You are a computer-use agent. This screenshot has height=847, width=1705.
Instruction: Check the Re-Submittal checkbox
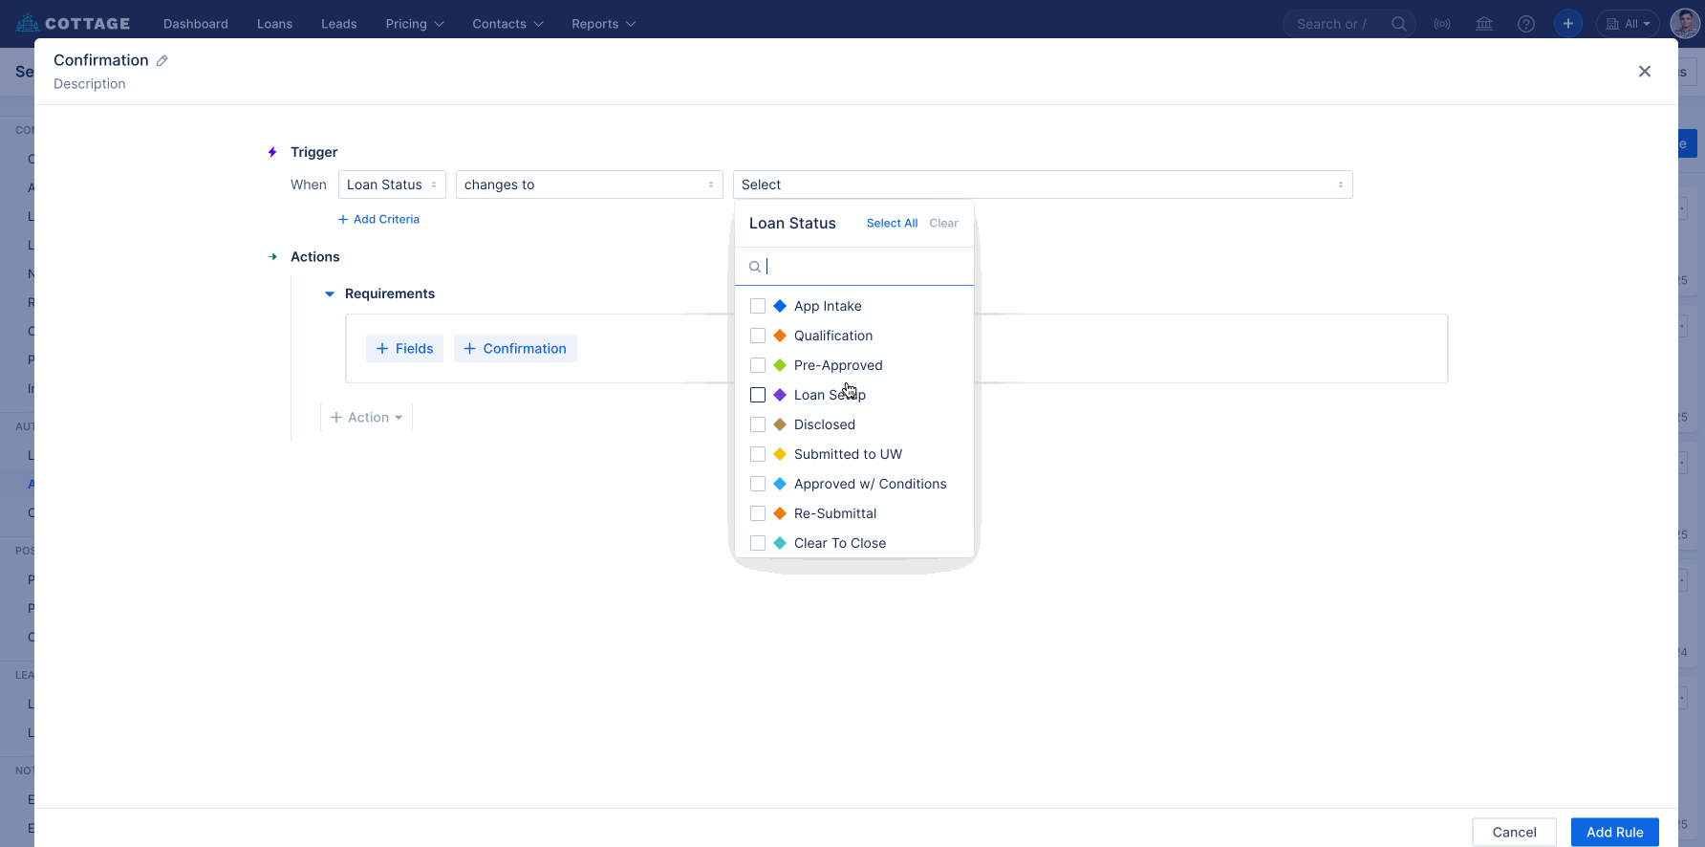758,513
